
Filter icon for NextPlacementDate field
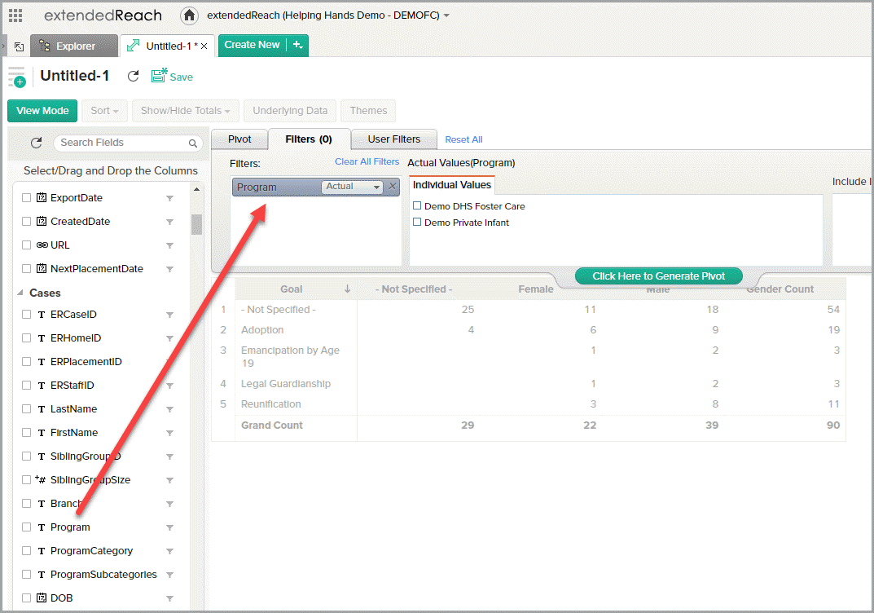coord(169,269)
